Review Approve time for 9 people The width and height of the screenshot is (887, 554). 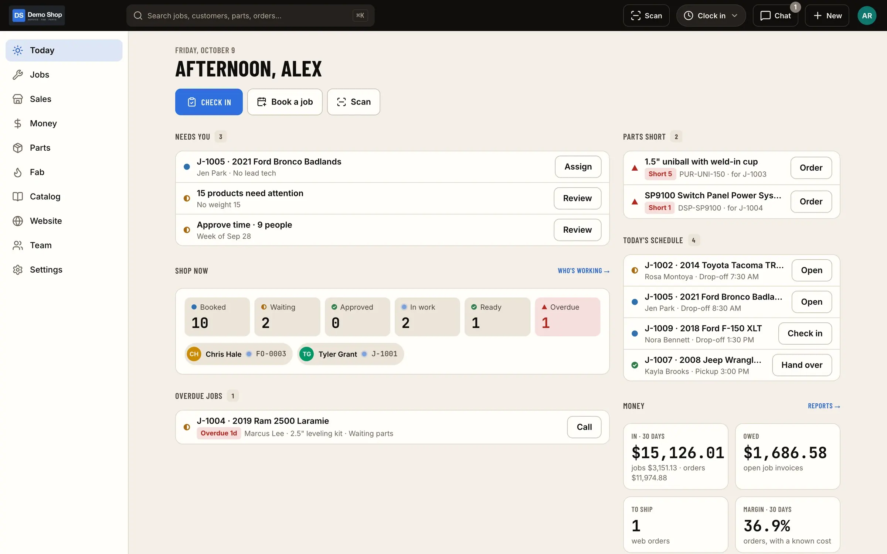[x=577, y=230]
